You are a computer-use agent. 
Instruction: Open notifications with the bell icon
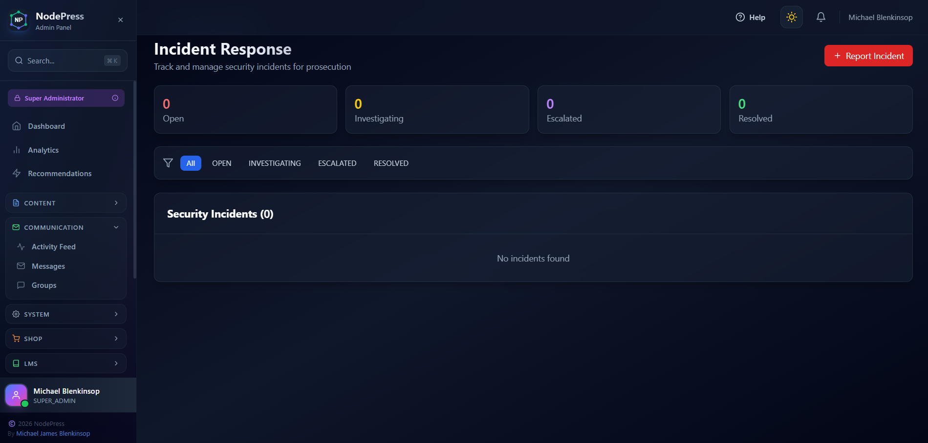(x=820, y=17)
